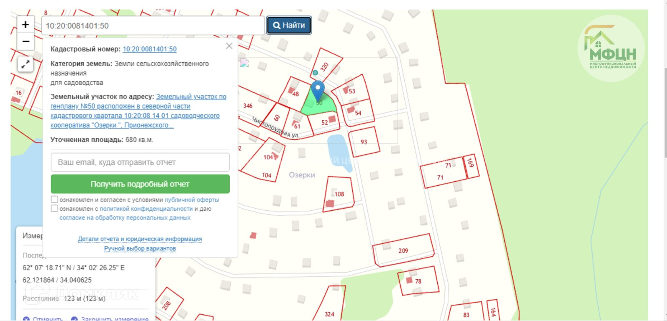Screen dimensions: 667x321
Task: Select parcel label 48 on the map
Action: pyautogui.click(x=296, y=94)
